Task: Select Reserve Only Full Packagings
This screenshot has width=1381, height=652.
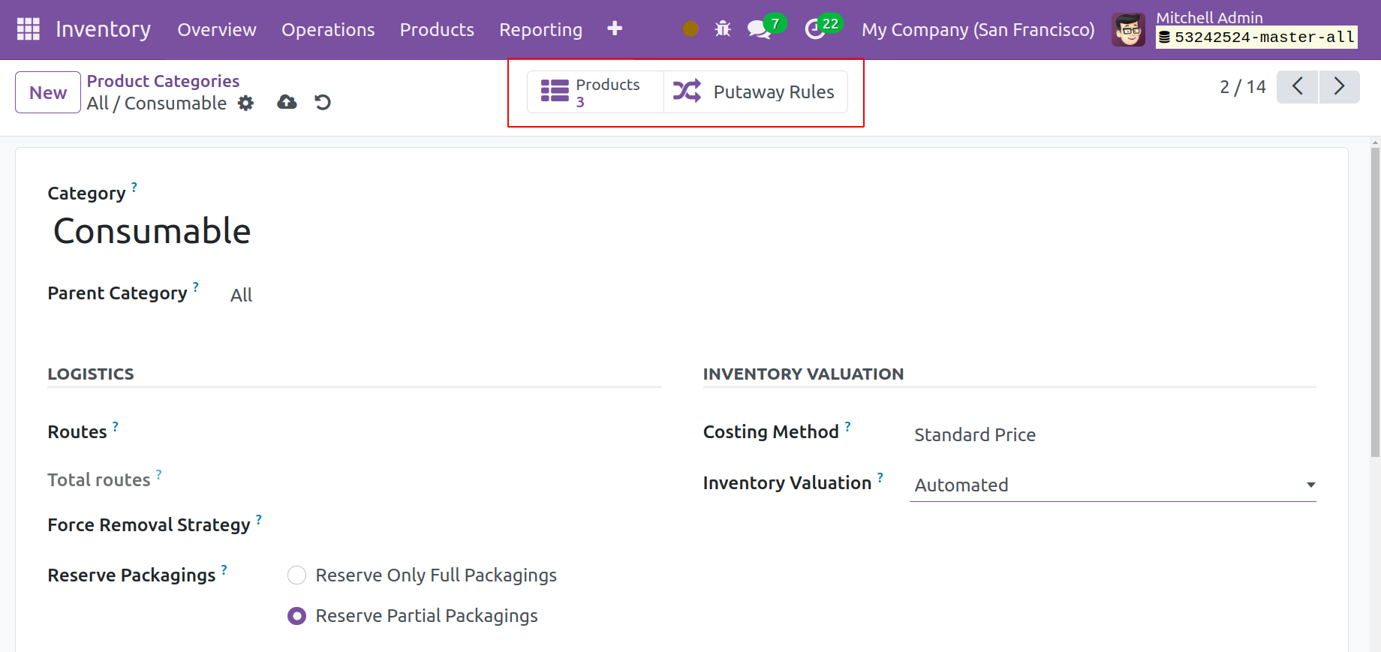Action: coord(297,575)
